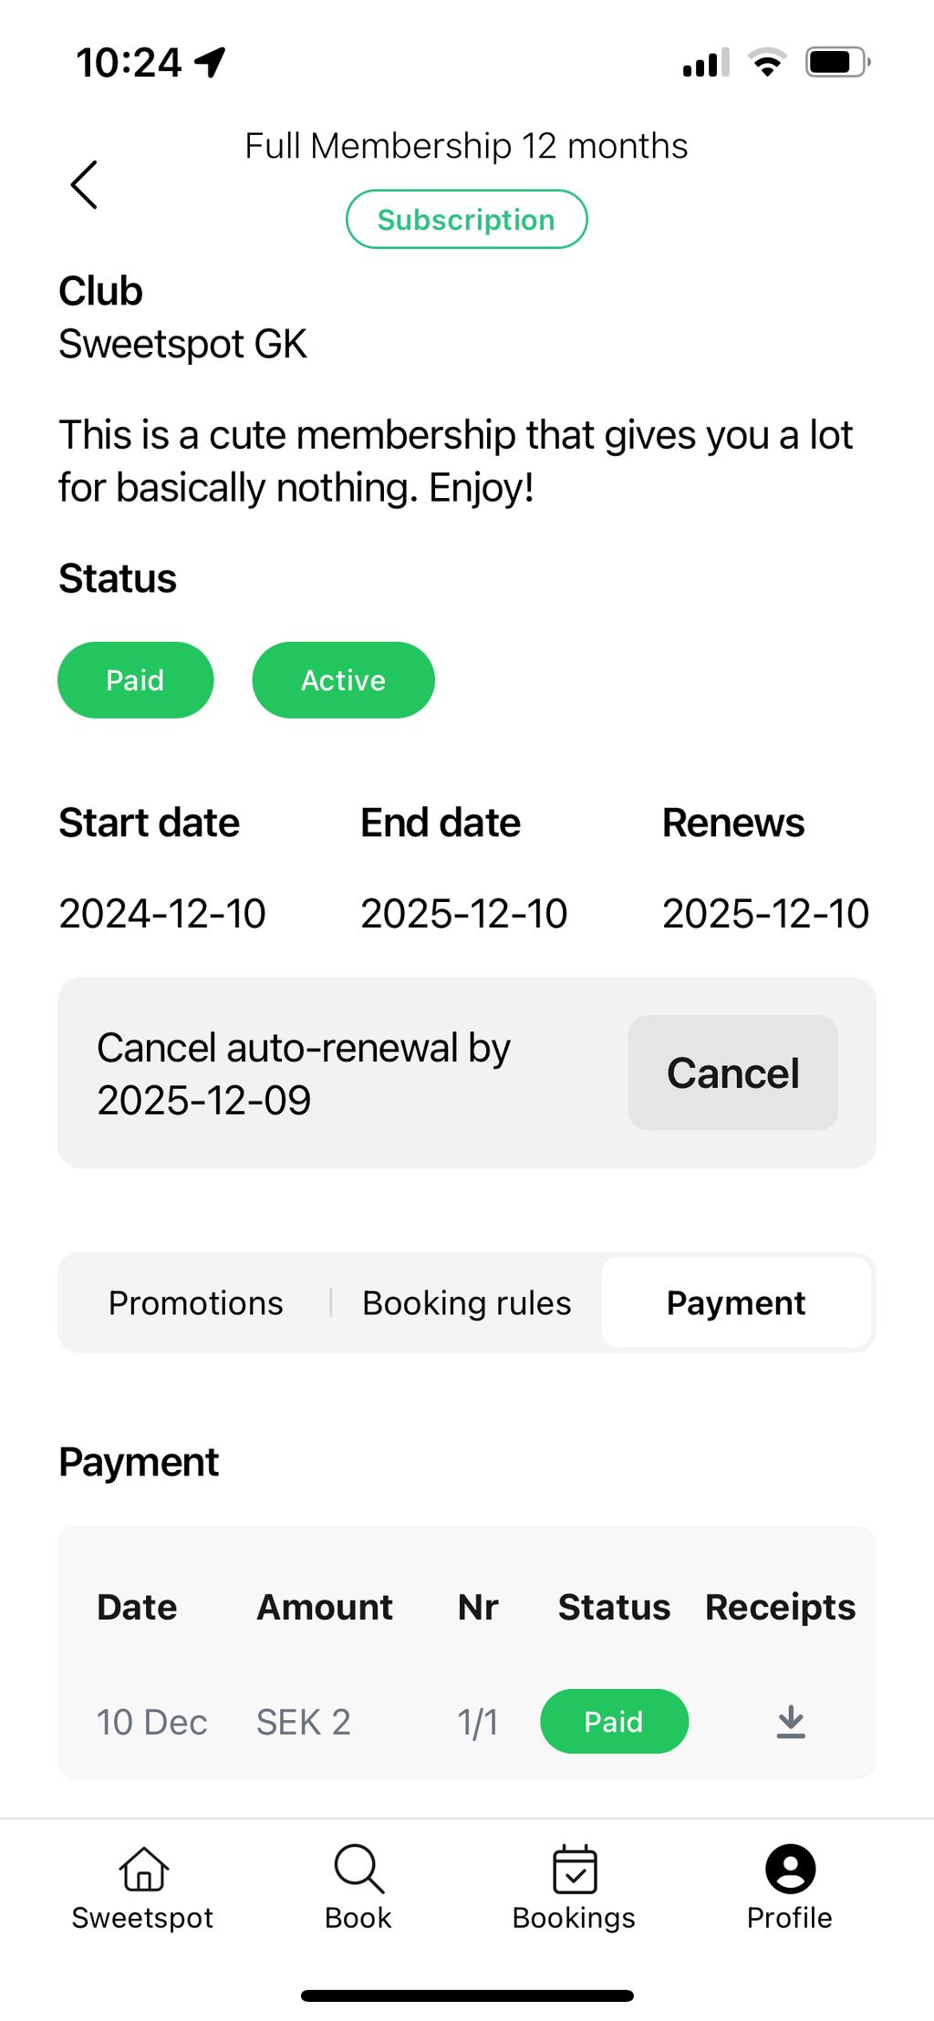Tap the Subscription badge
The height and width of the screenshot is (2021, 934).
click(x=466, y=219)
